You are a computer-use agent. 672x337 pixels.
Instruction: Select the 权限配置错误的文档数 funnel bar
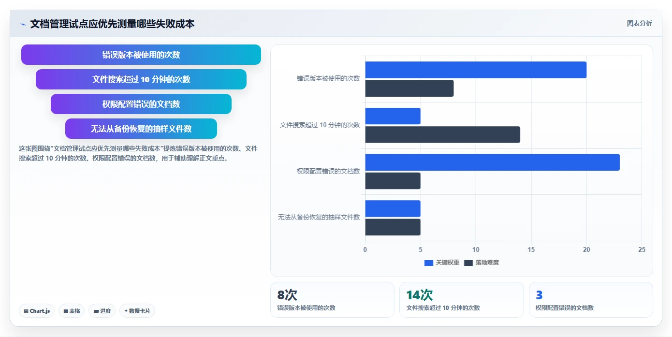[141, 104]
